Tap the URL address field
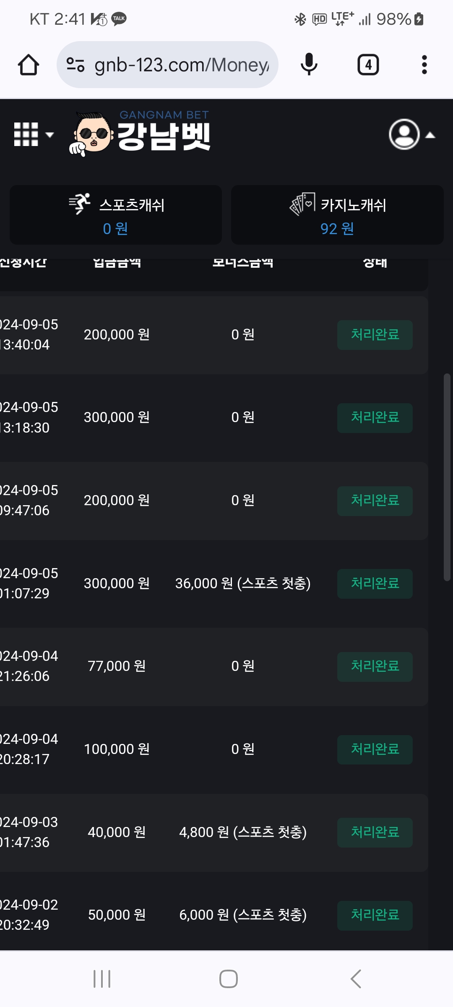Viewport: 453px width, 1007px height. 181,65
